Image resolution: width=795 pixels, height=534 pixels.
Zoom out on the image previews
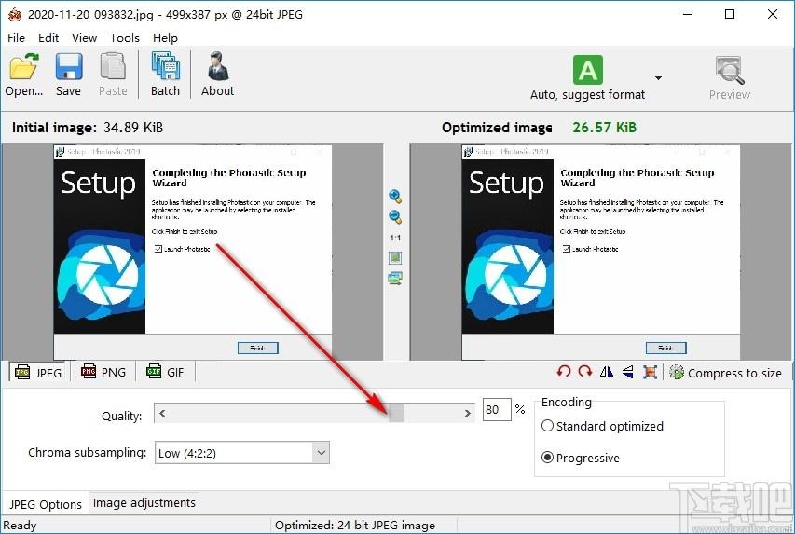(395, 217)
